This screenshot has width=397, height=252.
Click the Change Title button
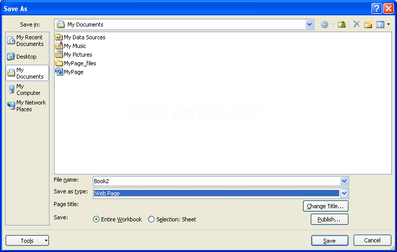326,206
